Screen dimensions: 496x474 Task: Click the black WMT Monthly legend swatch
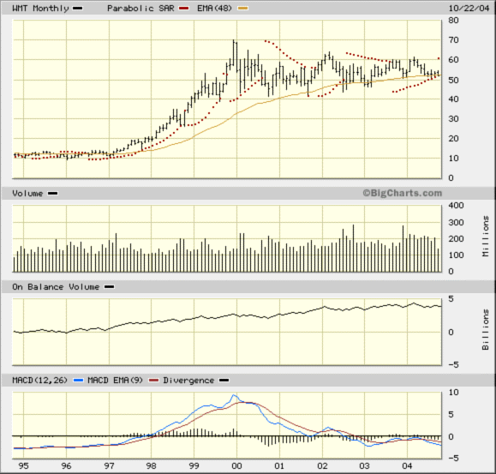77,9
